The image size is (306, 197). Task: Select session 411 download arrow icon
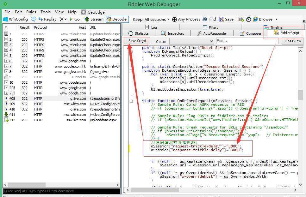(6, 114)
